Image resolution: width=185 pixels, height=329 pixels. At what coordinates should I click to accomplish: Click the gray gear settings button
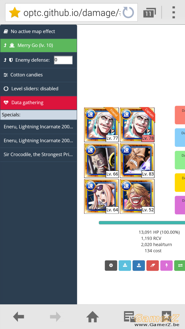click(111, 265)
